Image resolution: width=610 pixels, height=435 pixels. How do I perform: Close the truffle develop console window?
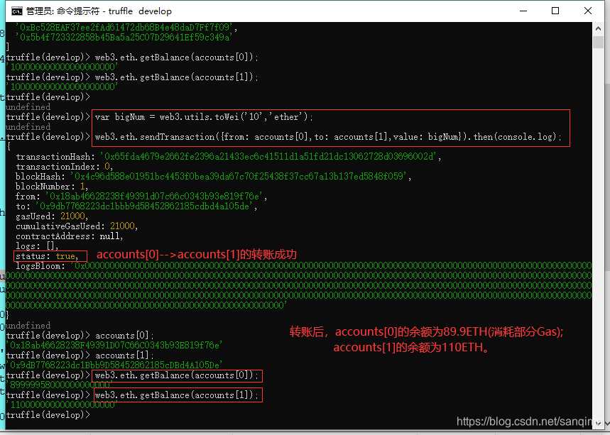point(588,11)
